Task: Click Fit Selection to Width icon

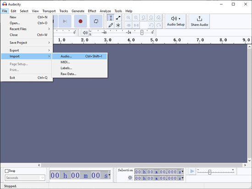Action: tap(143, 18)
